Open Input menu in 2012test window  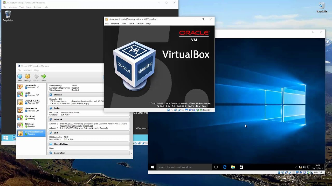coord(29,7)
